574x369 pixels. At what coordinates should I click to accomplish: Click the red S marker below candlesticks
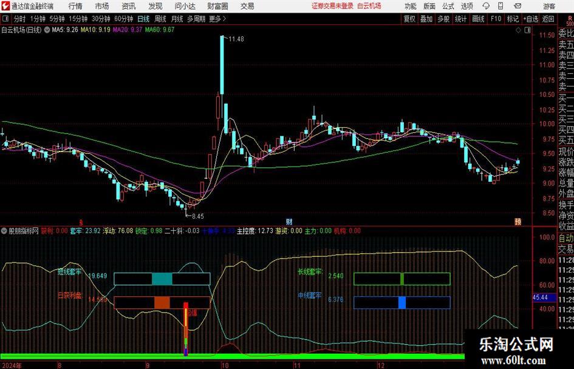pyautogui.click(x=81, y=222)
